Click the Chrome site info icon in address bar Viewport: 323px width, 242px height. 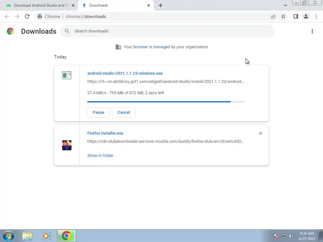click(x=40, y=16)
